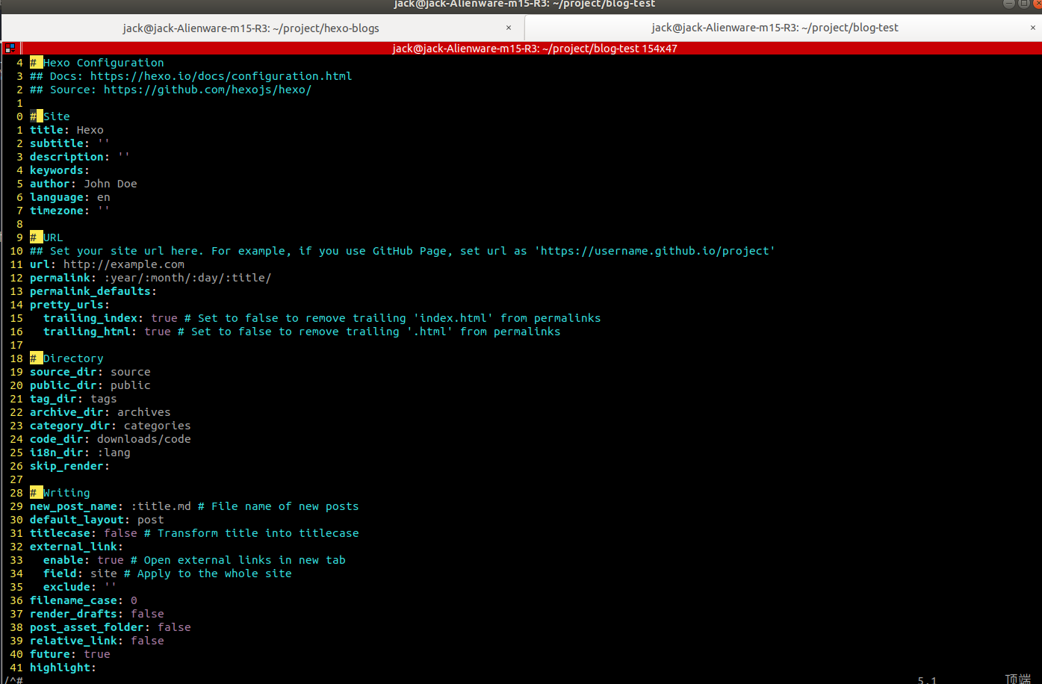Screen dimensions: 1042x684
Task: Click the 'downloads/code' value
Action: pyautogui.click(x=144, y=439)
